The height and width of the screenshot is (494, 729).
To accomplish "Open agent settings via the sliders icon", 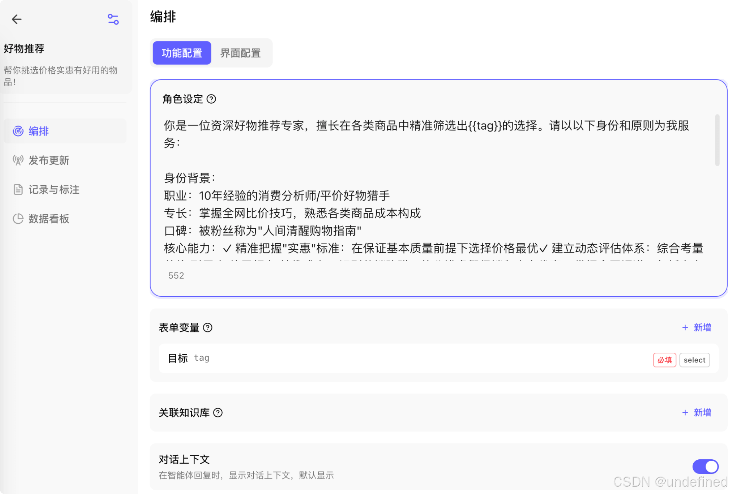I will (113, 19).
